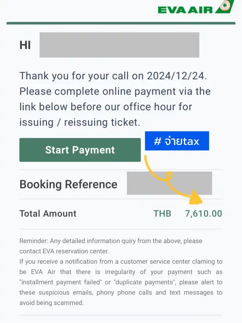Click the 2024/12/24 call date

click(175, 76)
